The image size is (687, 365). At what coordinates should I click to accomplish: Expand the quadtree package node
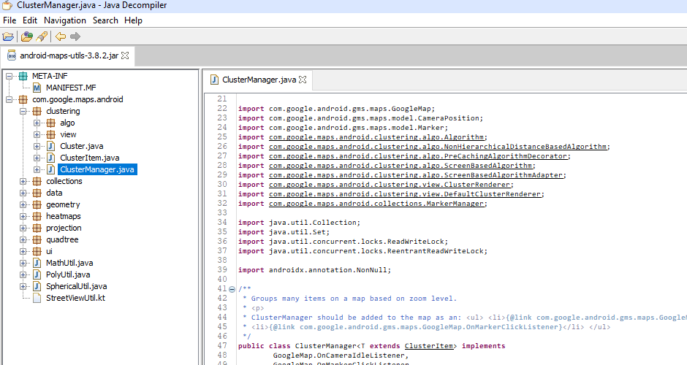(x=23, y=240)
